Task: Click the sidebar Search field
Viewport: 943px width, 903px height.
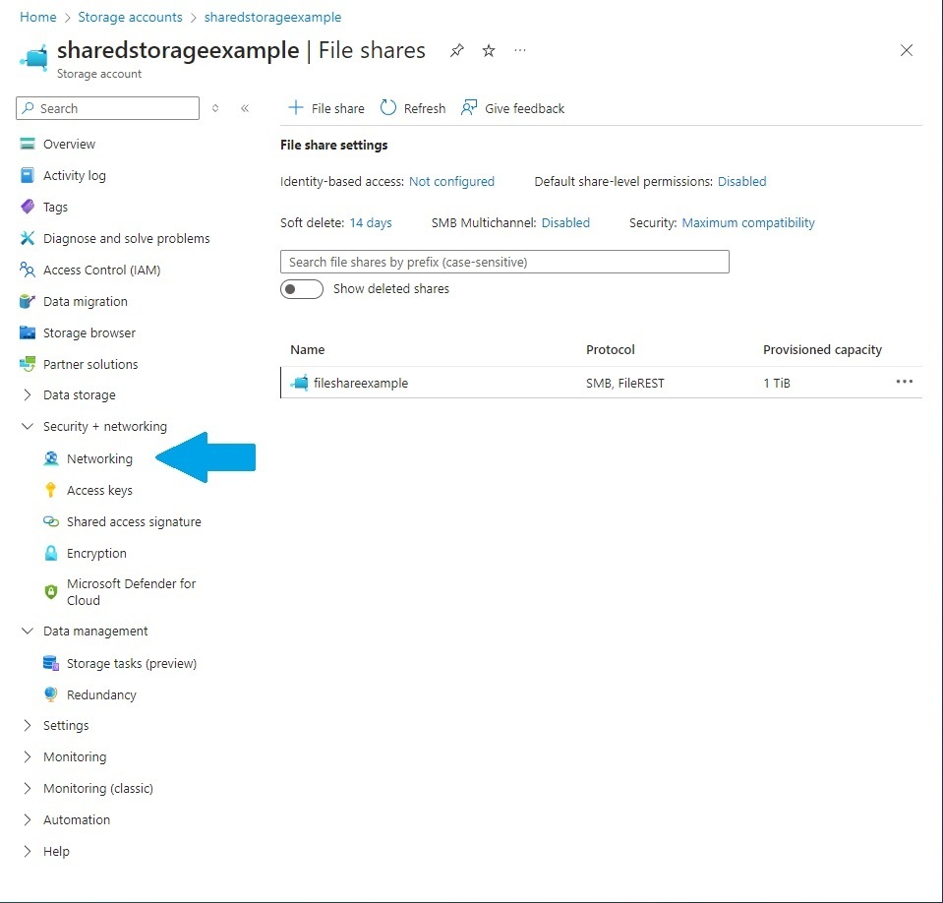Action: pyautogui.click(x=107, y=108)
